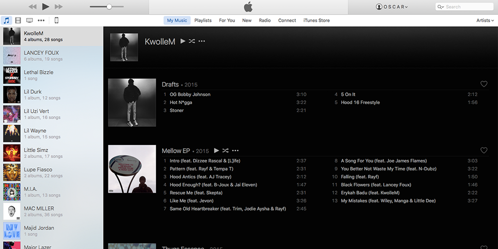Image resolution: width=498 pixels, height=249 pixels.
Task: Select MAC MILLER artist
Action: point(52,211)
